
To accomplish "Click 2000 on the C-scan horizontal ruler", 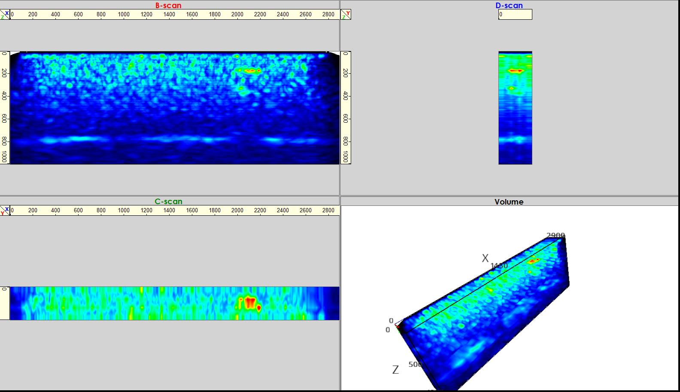I will pyautogui.click(x=237, y=211).
